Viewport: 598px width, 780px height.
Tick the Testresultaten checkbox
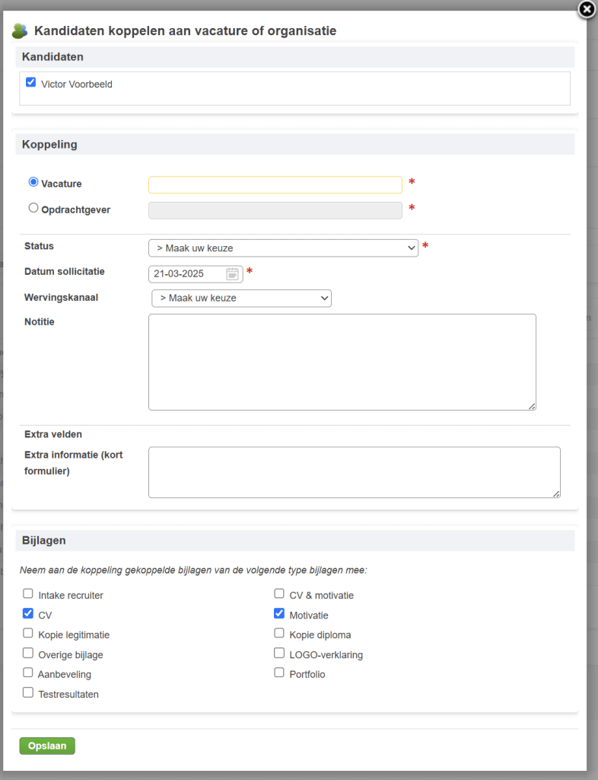(x=28, y=692)
